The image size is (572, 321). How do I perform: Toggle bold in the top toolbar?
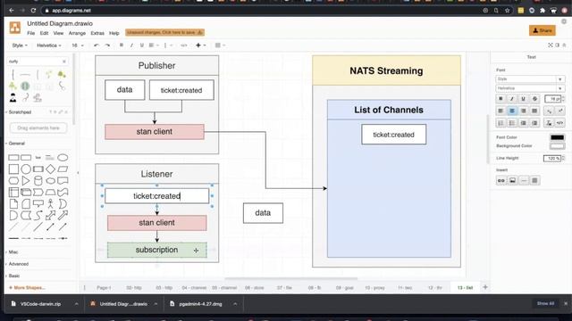point(122,45)
